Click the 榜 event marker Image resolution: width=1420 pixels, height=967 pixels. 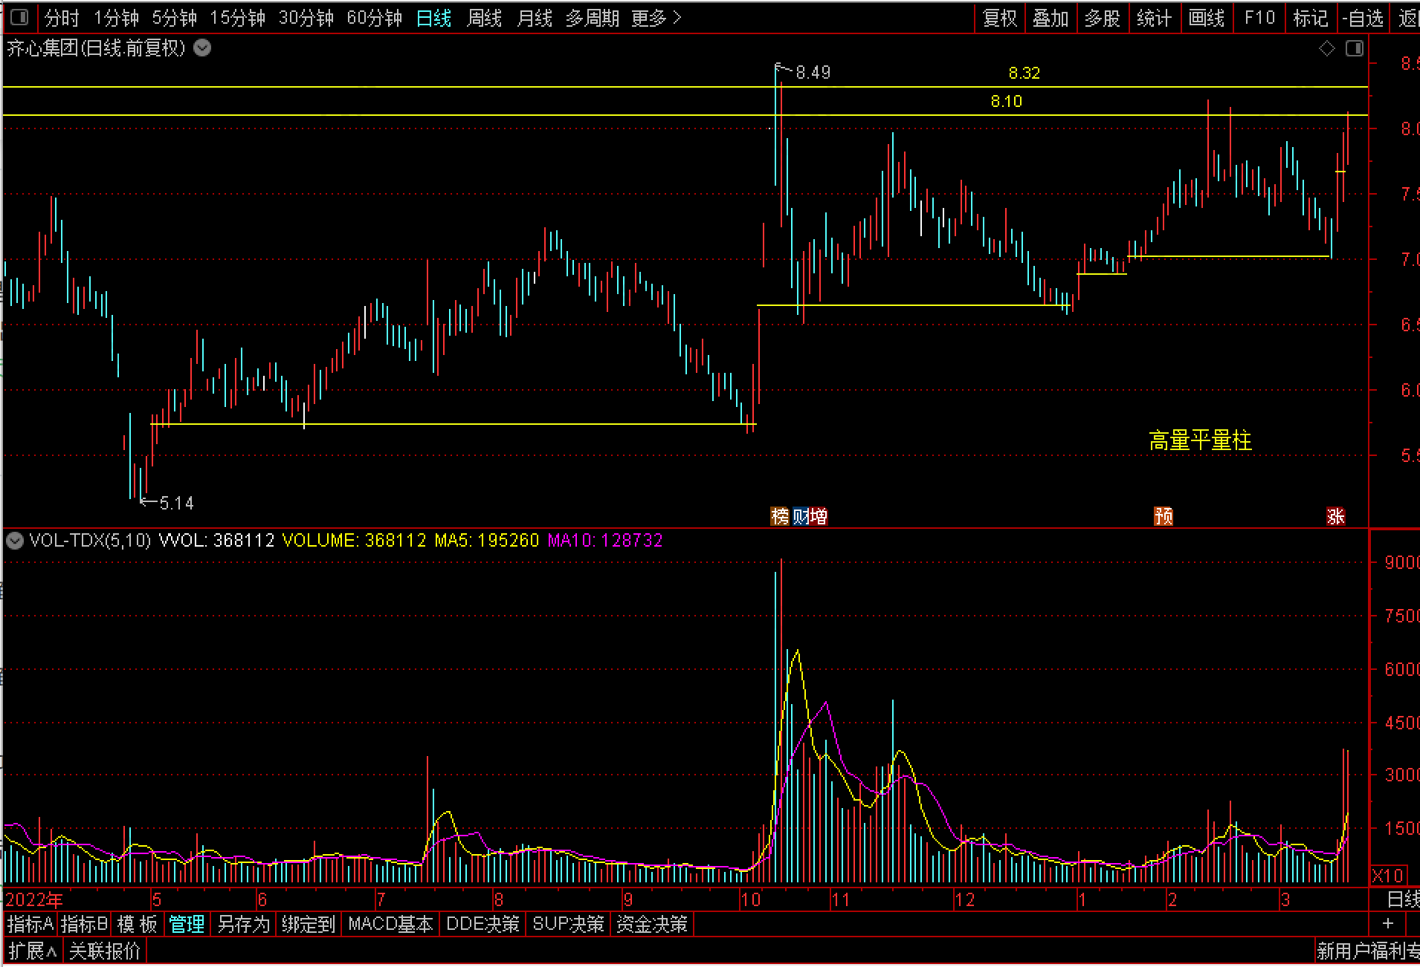point(780,516)
